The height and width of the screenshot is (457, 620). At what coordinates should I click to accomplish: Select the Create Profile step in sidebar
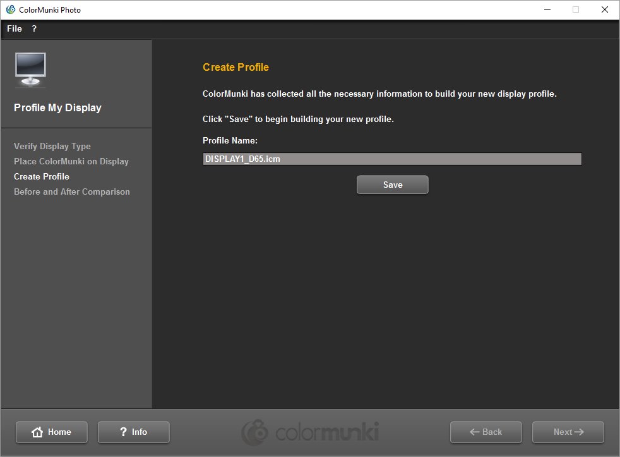pyautogui.click(x=42, y=176)
